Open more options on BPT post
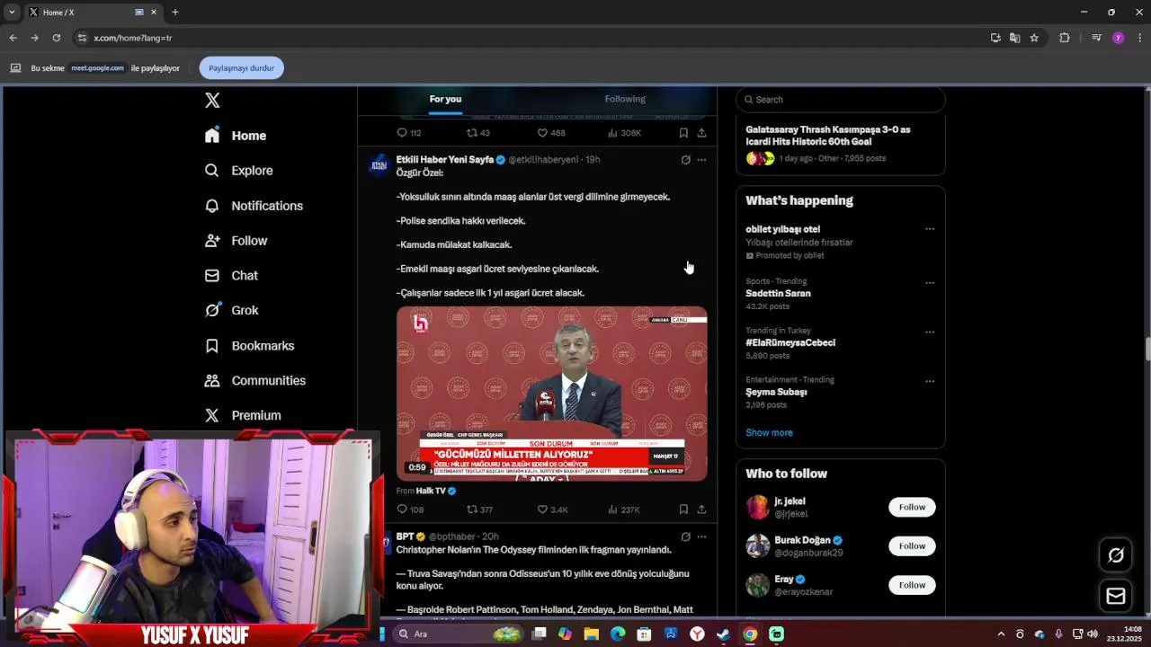Image resolution: width=1151 pixels, height=647 pixels. (701, 537)
